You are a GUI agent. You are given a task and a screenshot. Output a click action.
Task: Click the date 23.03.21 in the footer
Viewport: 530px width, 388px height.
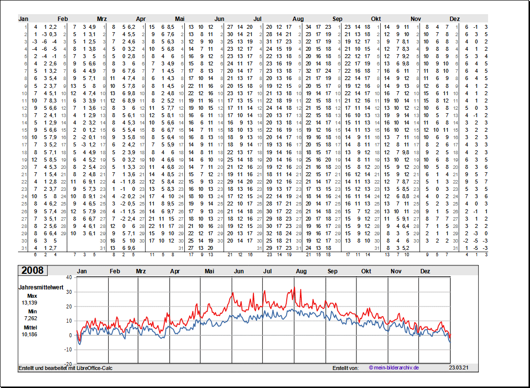point(458,368)
